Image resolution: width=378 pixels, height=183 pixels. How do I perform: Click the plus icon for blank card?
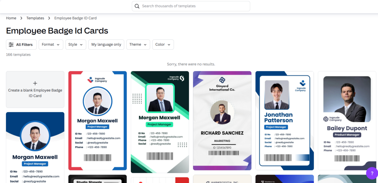(x=35, y=83)
